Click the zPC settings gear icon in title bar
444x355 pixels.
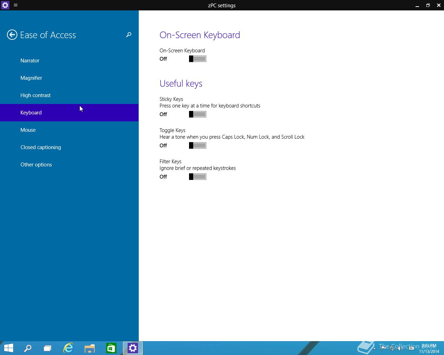pyautogui.click(x=5, y=5)
